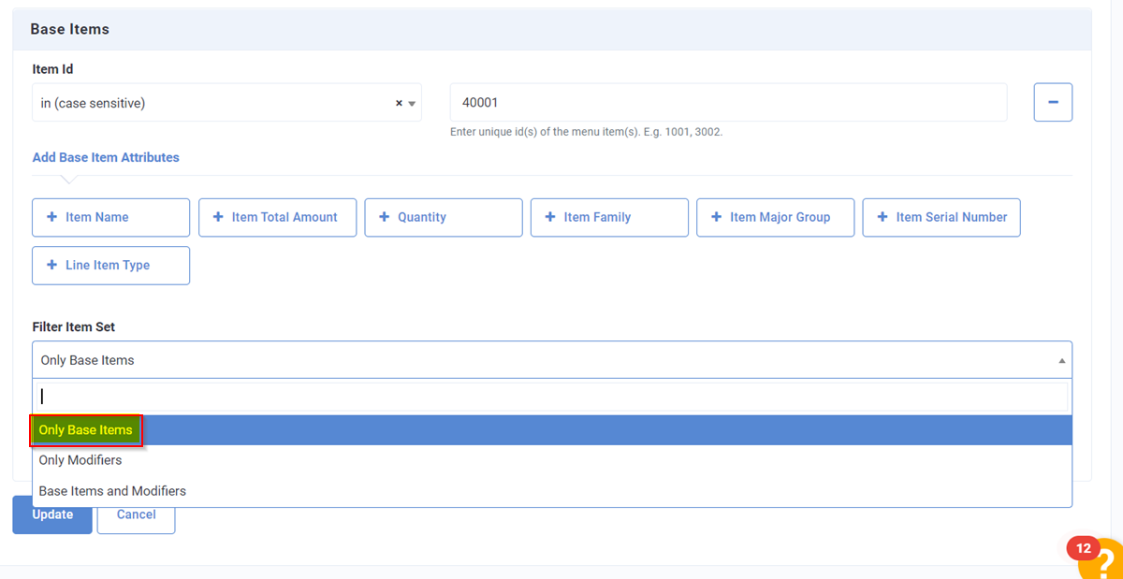Add the Item Serial Number attribute
The height and width of the screenshot is (579, 1123).
point(941,217)
